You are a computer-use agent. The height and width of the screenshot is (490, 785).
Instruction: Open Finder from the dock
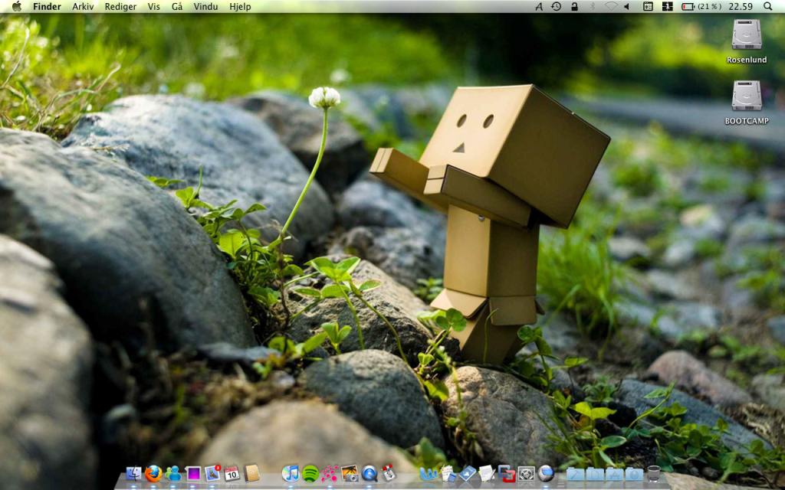click(133, 473)
